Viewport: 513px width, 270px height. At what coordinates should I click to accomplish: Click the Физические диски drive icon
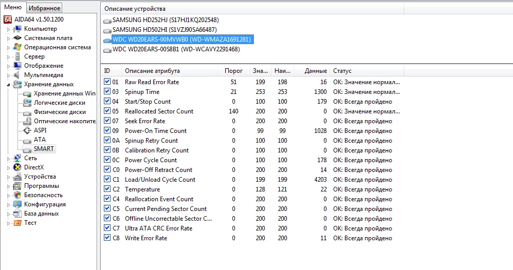click(x=27, y=112)
